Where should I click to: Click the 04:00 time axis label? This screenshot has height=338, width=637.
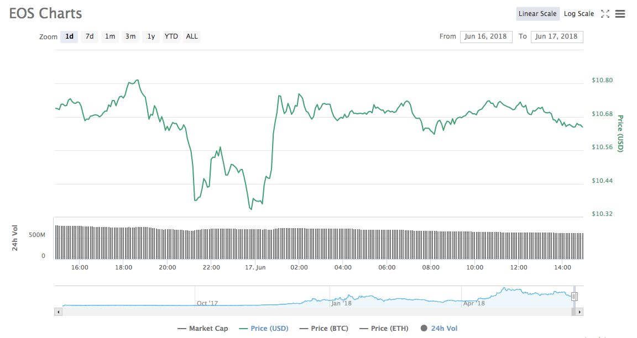[x=343, y=268]
